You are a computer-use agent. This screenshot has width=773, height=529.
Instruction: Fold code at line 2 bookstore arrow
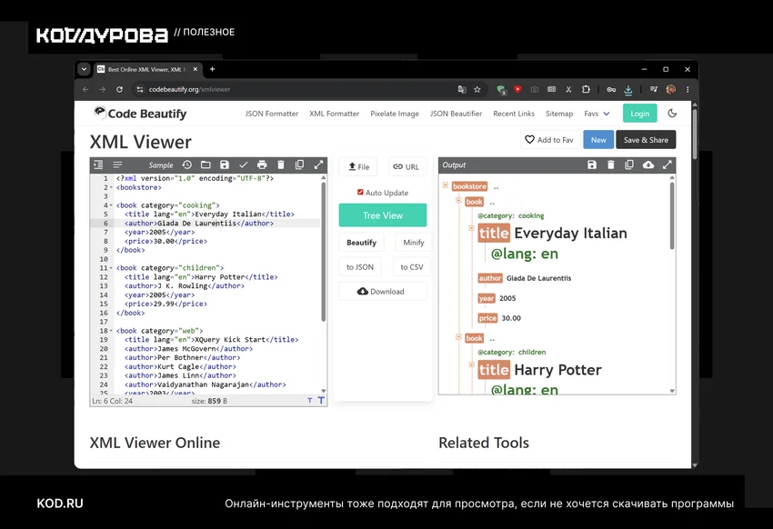click(111, 187)
